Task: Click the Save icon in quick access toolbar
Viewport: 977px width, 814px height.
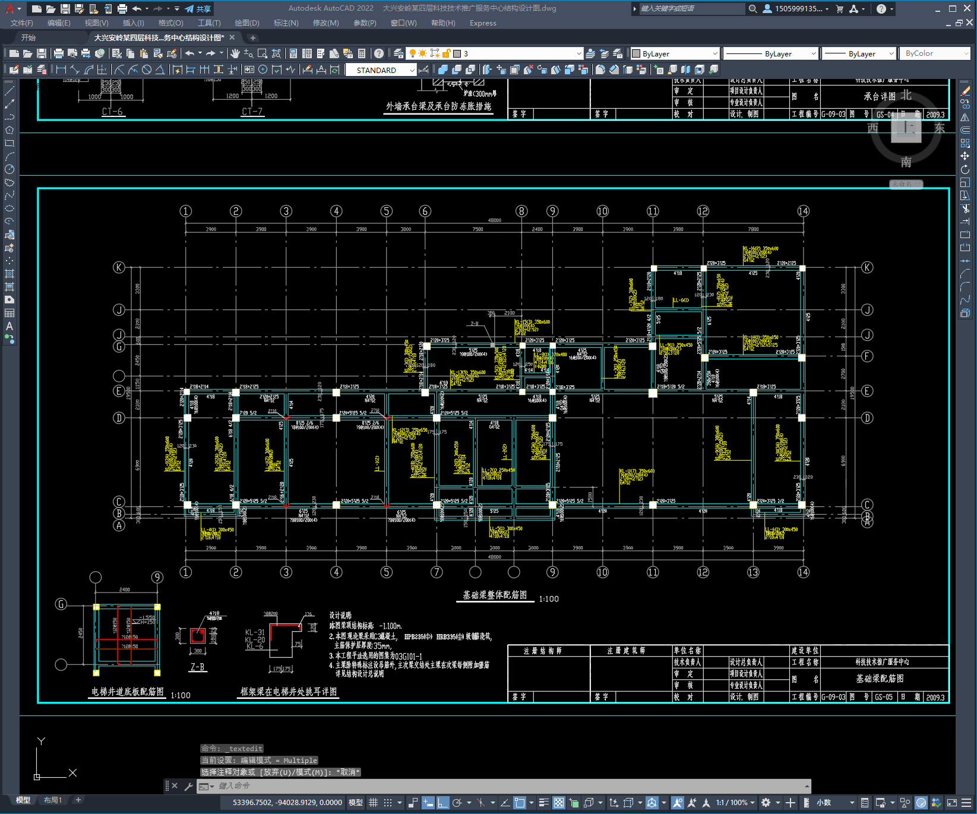Action: click(x=65, y=8)
